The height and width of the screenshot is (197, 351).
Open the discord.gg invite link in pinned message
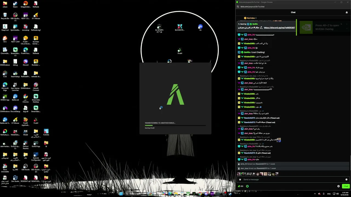[279, 28]
